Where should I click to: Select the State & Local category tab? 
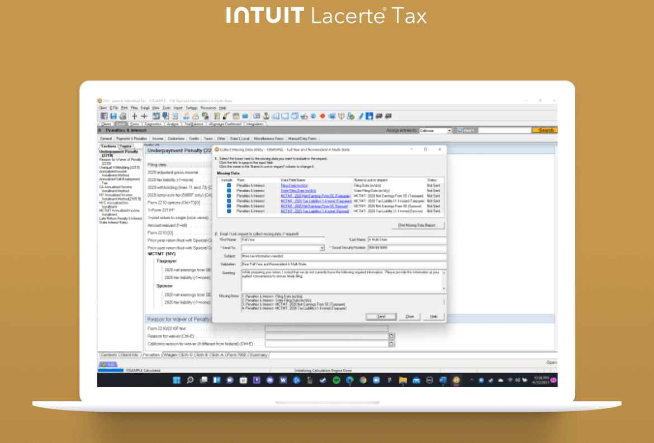240,139
